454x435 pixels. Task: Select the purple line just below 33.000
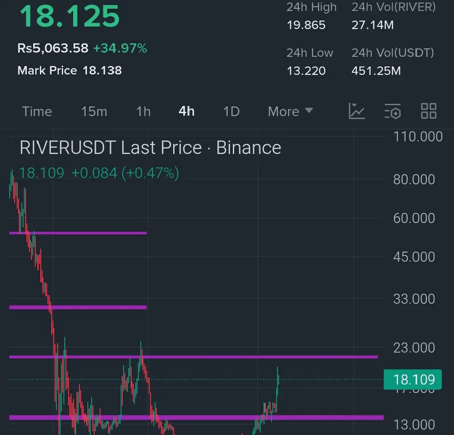pyautogui.click(x=78, y=307)
